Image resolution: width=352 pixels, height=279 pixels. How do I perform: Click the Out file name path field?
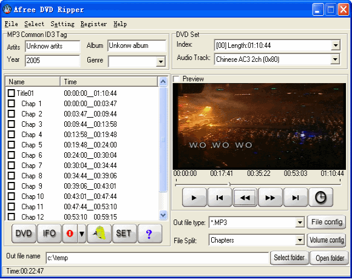(x=157, y=258)
